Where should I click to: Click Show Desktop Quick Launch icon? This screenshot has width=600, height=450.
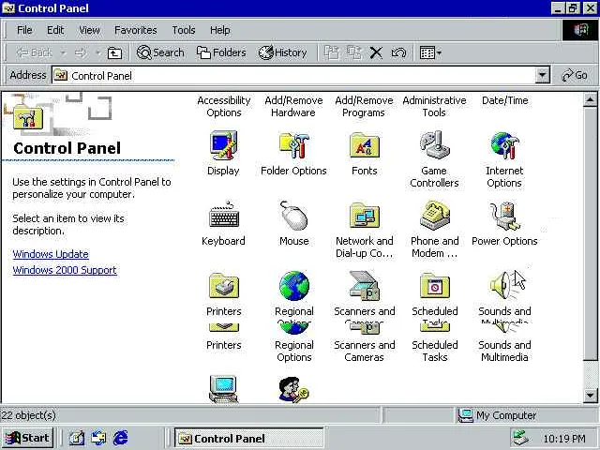77,438
